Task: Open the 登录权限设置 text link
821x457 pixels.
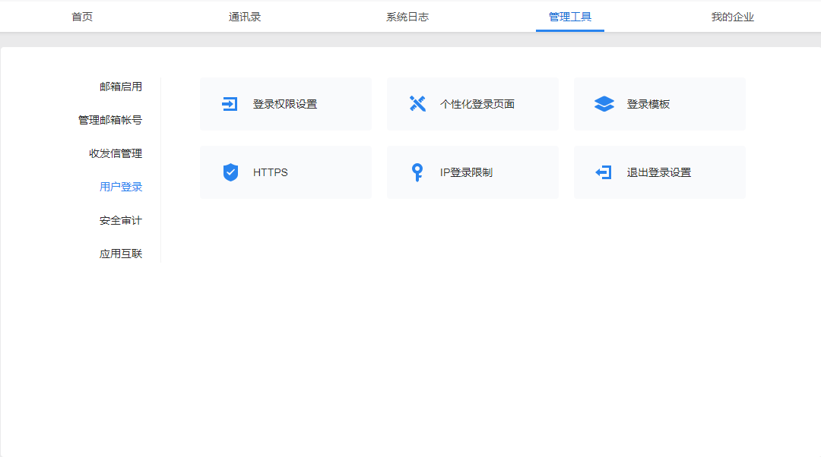Action: coord(285,104)
